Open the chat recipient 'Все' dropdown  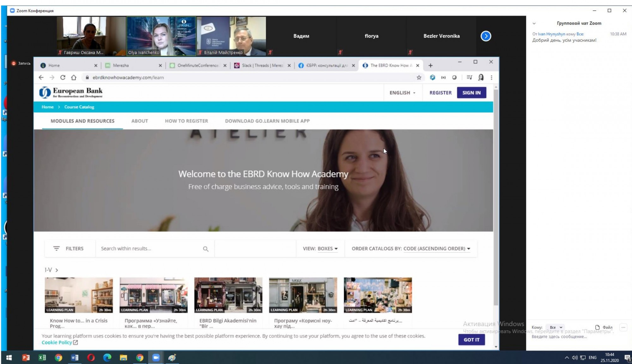[x=556, y=327]
